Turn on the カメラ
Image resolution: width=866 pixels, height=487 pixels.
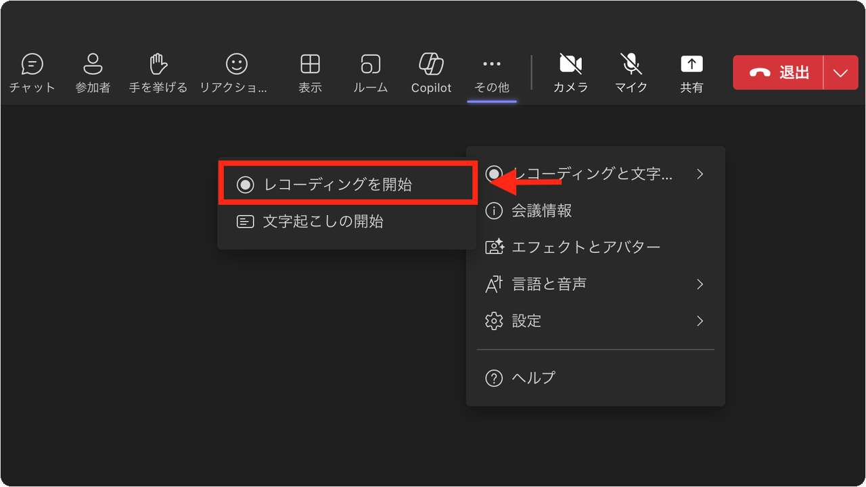point(570,73)
